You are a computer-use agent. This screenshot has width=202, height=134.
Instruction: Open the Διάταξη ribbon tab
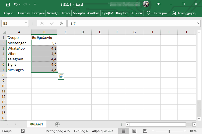[x=53, y=13]
